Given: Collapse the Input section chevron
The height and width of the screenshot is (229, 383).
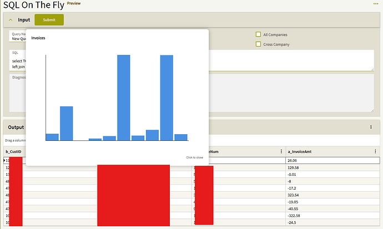Looking at the screenshot, I should pyautogui.click(x=11, y=20).
